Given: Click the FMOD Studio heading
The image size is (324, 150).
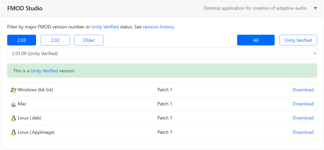Looking at the screenshot, I should tap(25, 9).
